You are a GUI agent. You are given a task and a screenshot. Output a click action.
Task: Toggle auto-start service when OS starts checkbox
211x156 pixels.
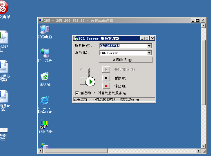click(x=77, y=93)
